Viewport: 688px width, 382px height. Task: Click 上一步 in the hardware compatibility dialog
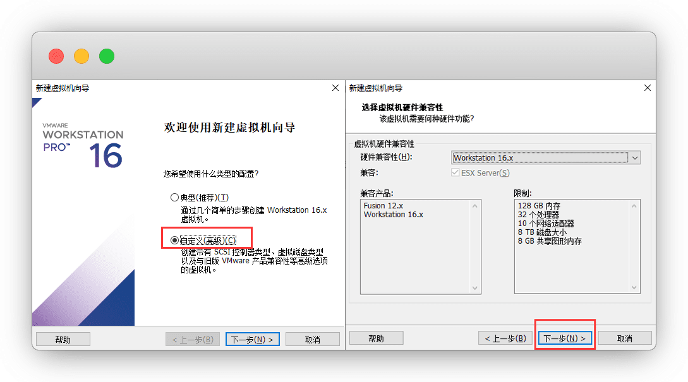pos(505,339)
